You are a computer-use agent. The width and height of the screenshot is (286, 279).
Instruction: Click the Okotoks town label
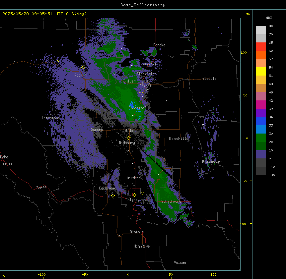pos(137,232)
